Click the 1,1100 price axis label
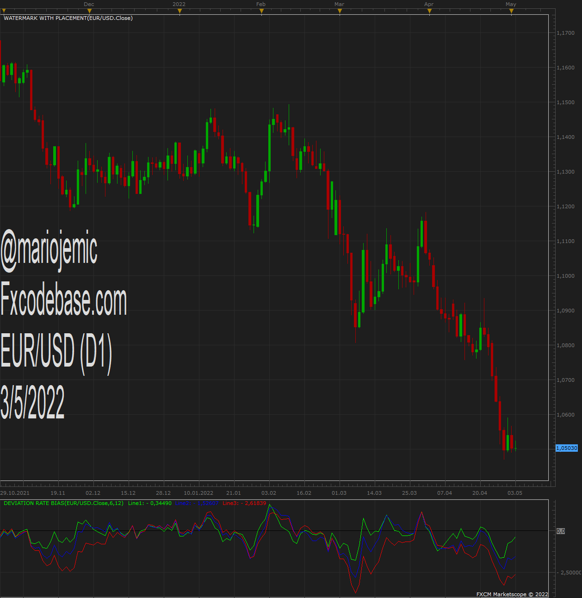Viewport: 582px width, 598px height. coord(565,241)
